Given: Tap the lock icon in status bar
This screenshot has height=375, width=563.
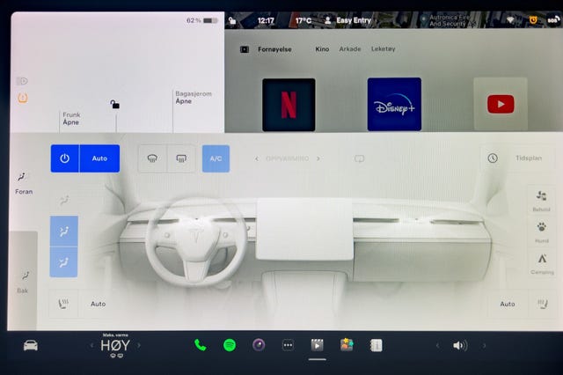Looking at the screenshot, I should pyautogui.click(x=232, y=20).
